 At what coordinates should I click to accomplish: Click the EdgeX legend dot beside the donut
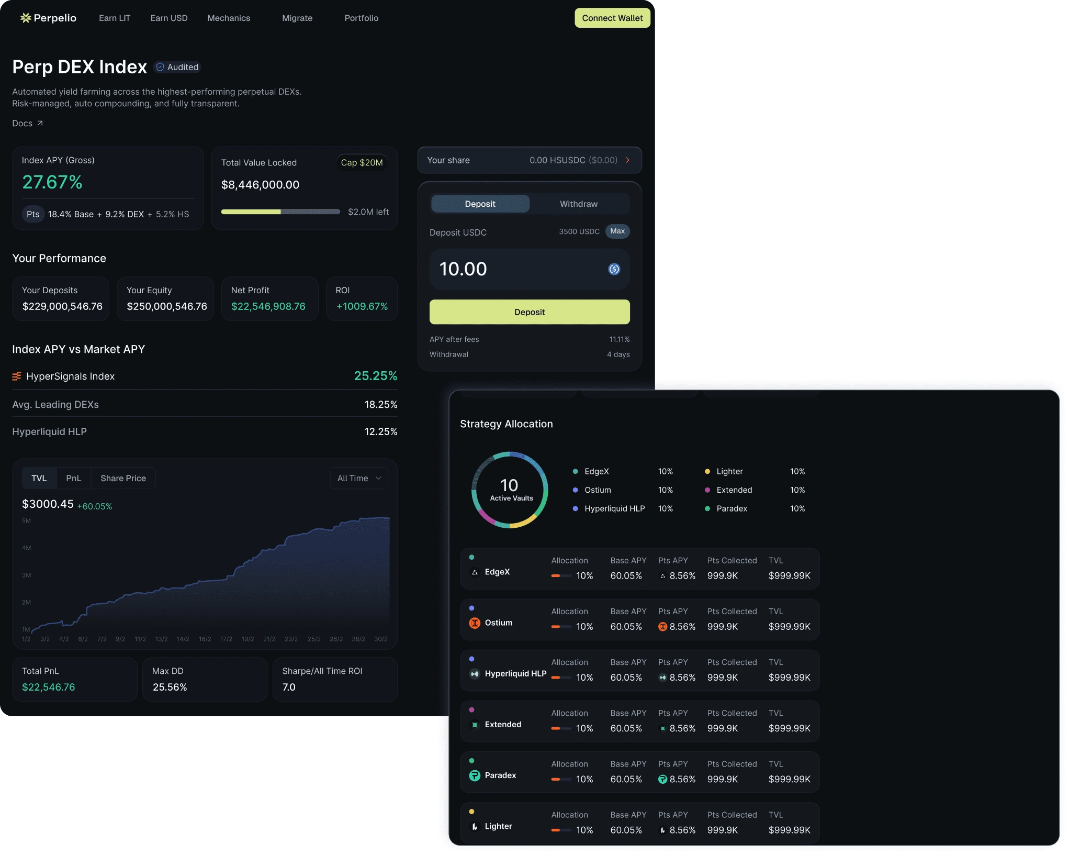576,471
